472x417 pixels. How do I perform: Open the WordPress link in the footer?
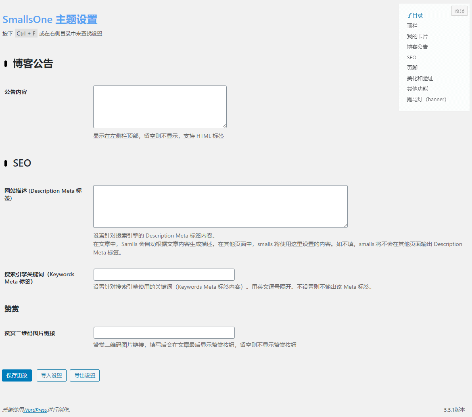tap(36, 410)
